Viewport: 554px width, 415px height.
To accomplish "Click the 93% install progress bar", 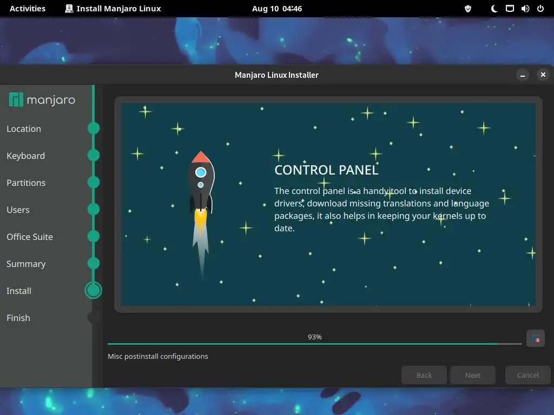I will pyautogui.click(x=314, y=344).
